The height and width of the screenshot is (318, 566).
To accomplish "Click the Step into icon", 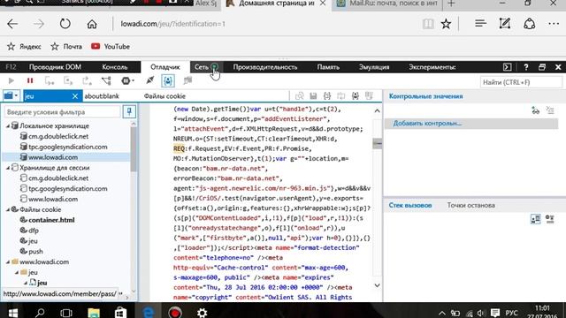I will pyautogui.click(x=50, y=80).
